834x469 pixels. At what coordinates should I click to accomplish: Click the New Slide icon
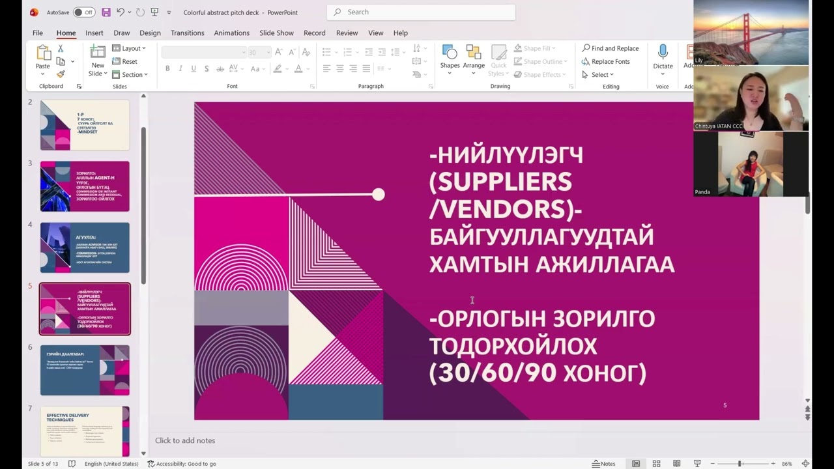click(x=98, y=53)
